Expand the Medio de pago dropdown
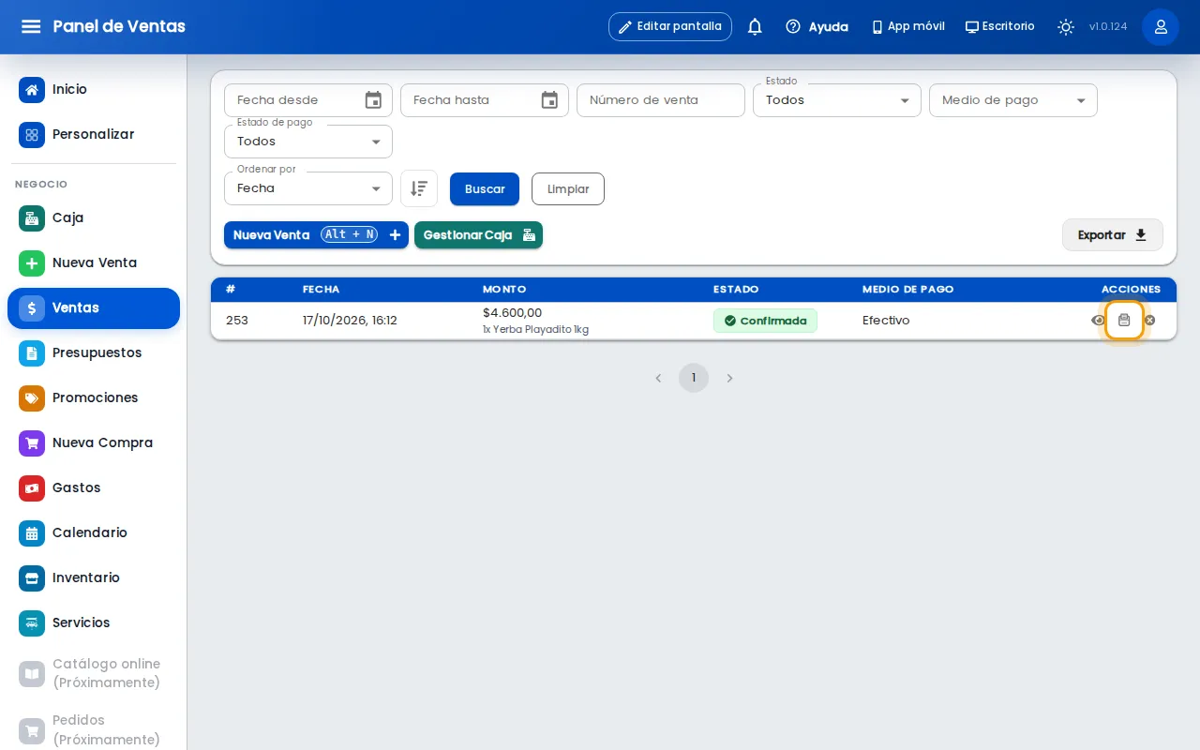This screenshot has height=750, width=1200. [1013, 100]
